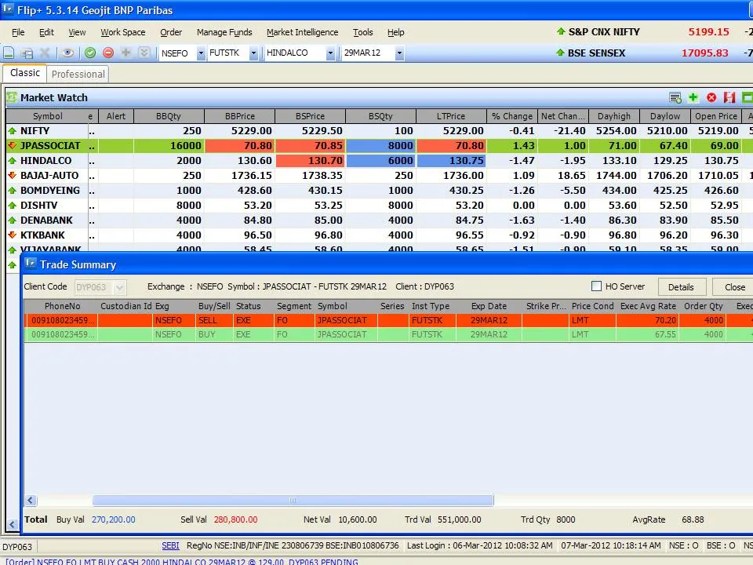Open the Manage Funds menu

224,32
